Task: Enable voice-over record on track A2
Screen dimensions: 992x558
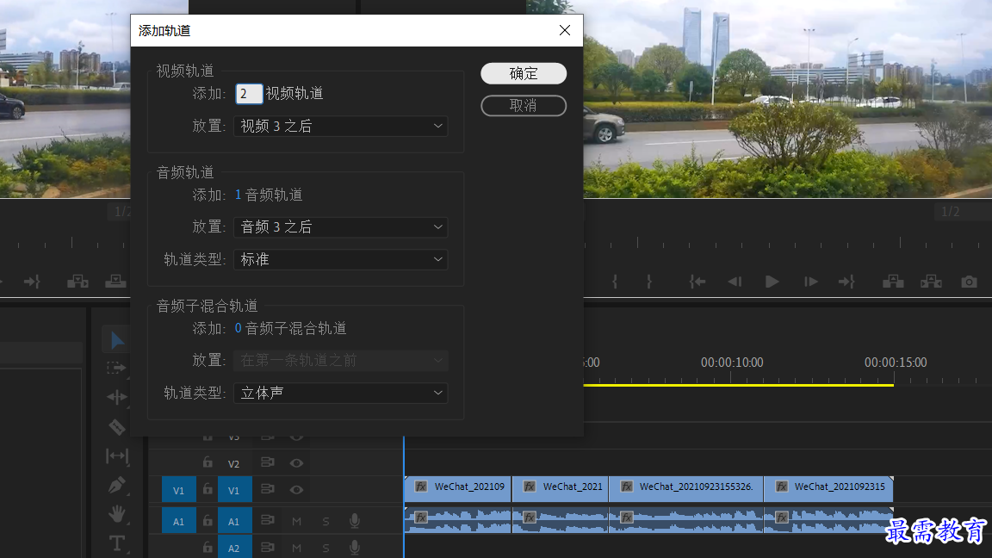Action: point(355,548)
